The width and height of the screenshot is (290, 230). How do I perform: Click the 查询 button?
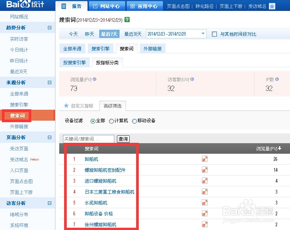point(123,139)
